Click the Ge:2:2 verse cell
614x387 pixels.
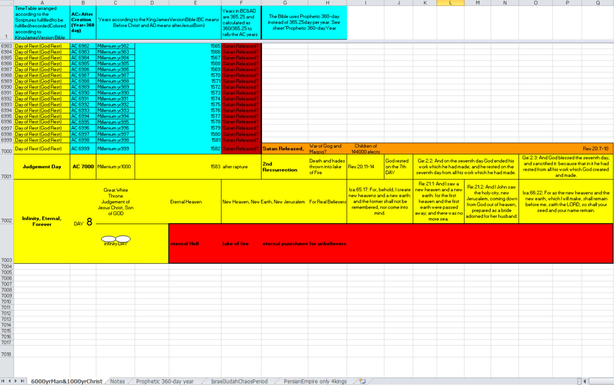coord(466,167)
